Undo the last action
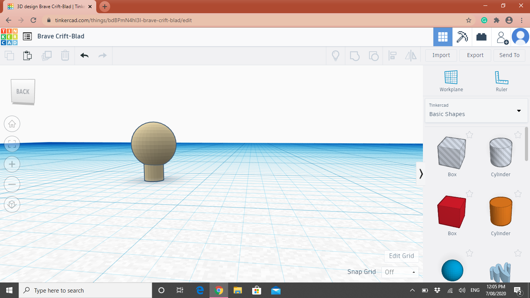This screenshot has width=530, height=298. 84,55
